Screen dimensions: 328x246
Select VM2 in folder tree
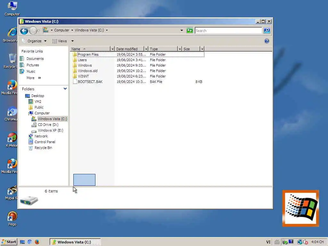tap(38, 102)
